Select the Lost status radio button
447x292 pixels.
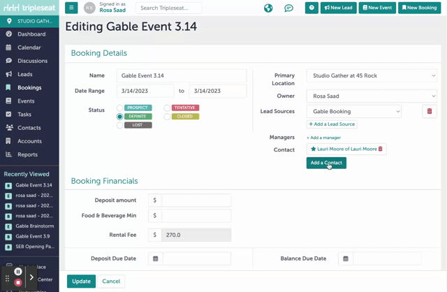120,125
